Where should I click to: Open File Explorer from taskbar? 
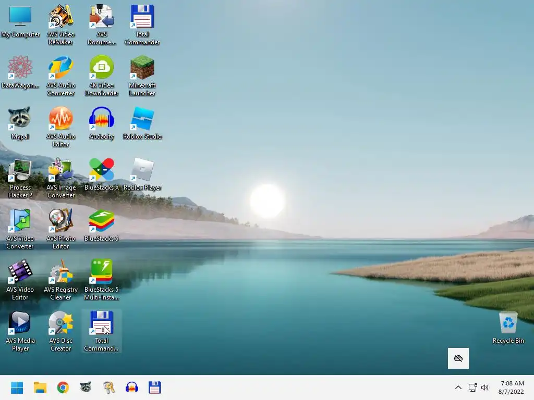pyautogui.click(x=40, y=387)
